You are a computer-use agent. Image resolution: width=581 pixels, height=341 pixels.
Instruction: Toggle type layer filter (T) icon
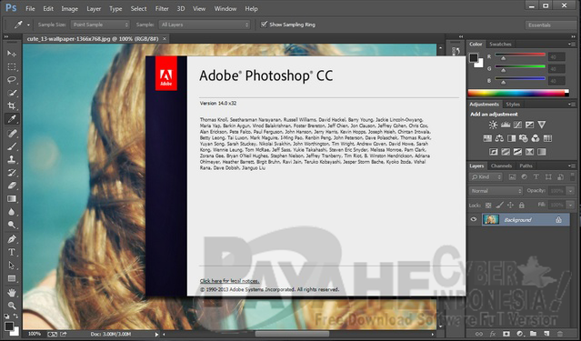pos(536,177)
